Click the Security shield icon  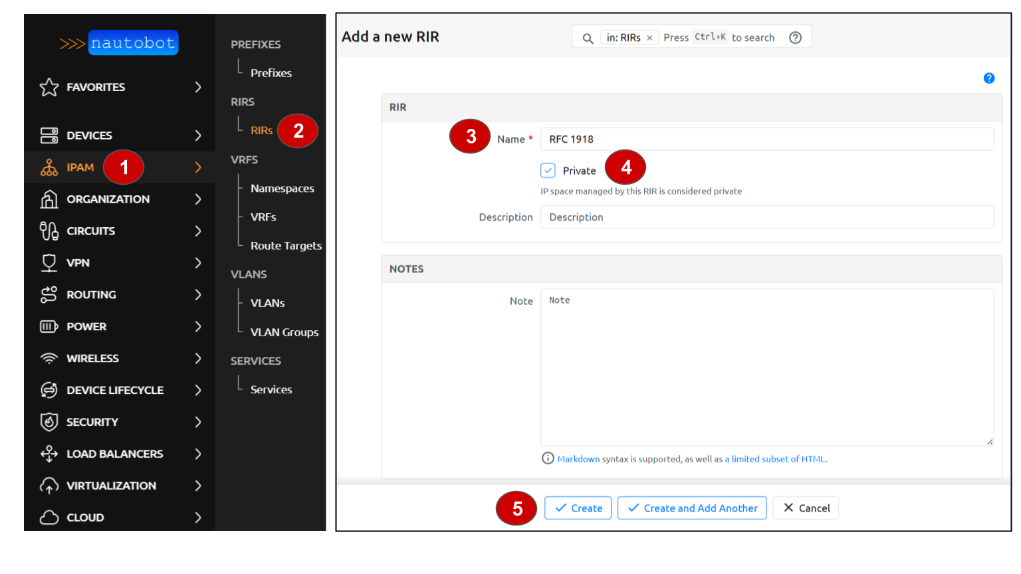49,422
